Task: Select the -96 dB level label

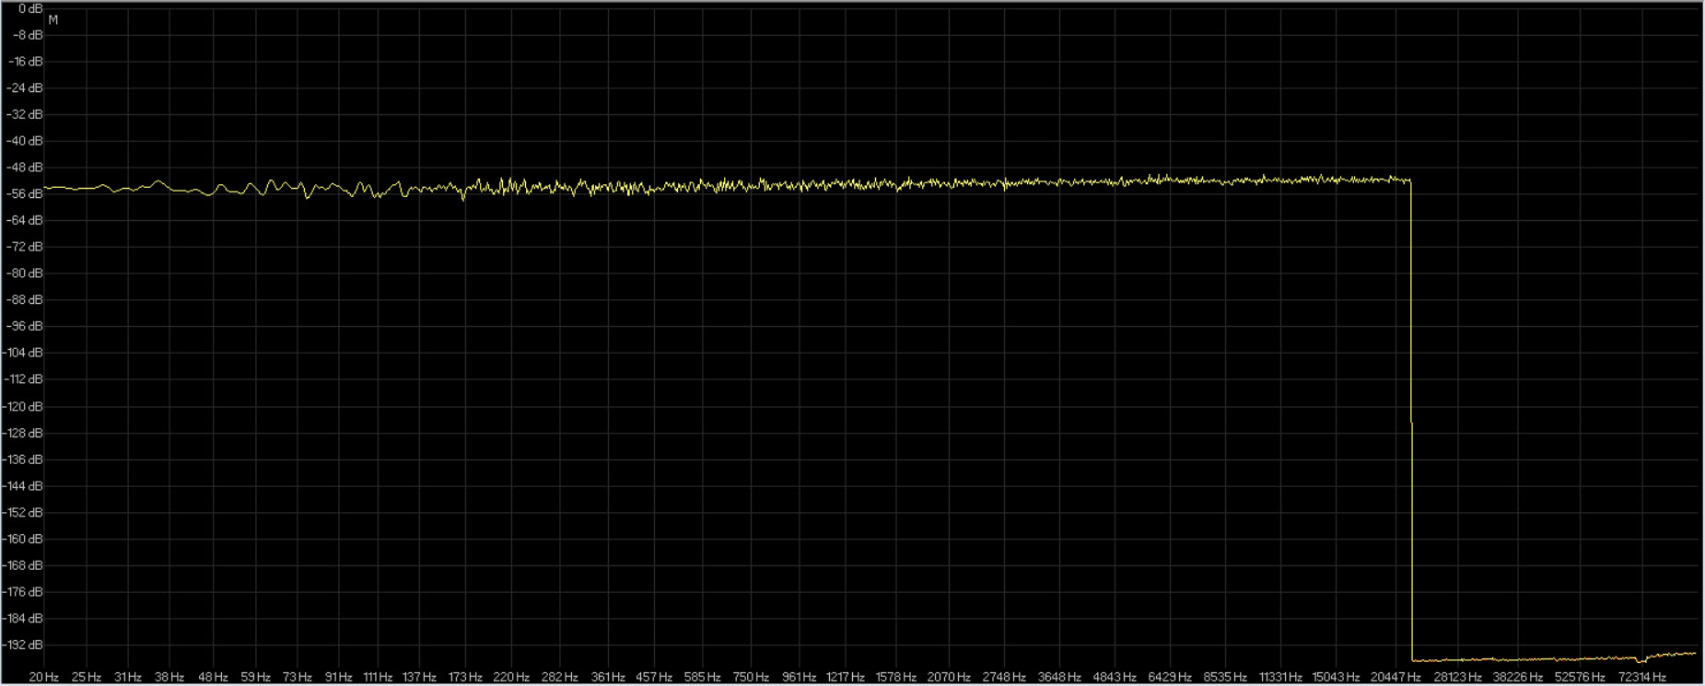Action: point(25,326)
